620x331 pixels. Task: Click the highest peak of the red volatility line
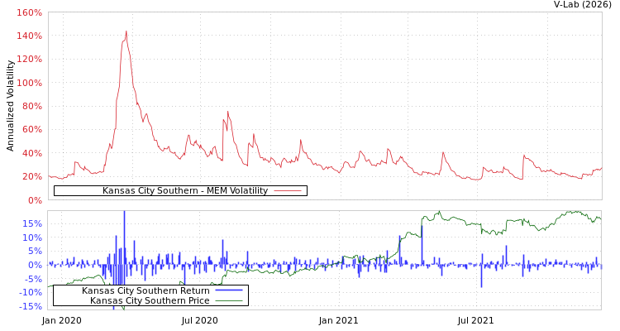(x=126, y=32)
